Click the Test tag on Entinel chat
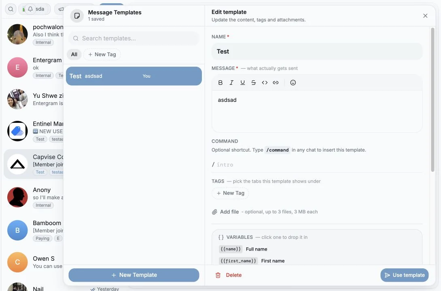The image size is (441, 291). (40, 139)
